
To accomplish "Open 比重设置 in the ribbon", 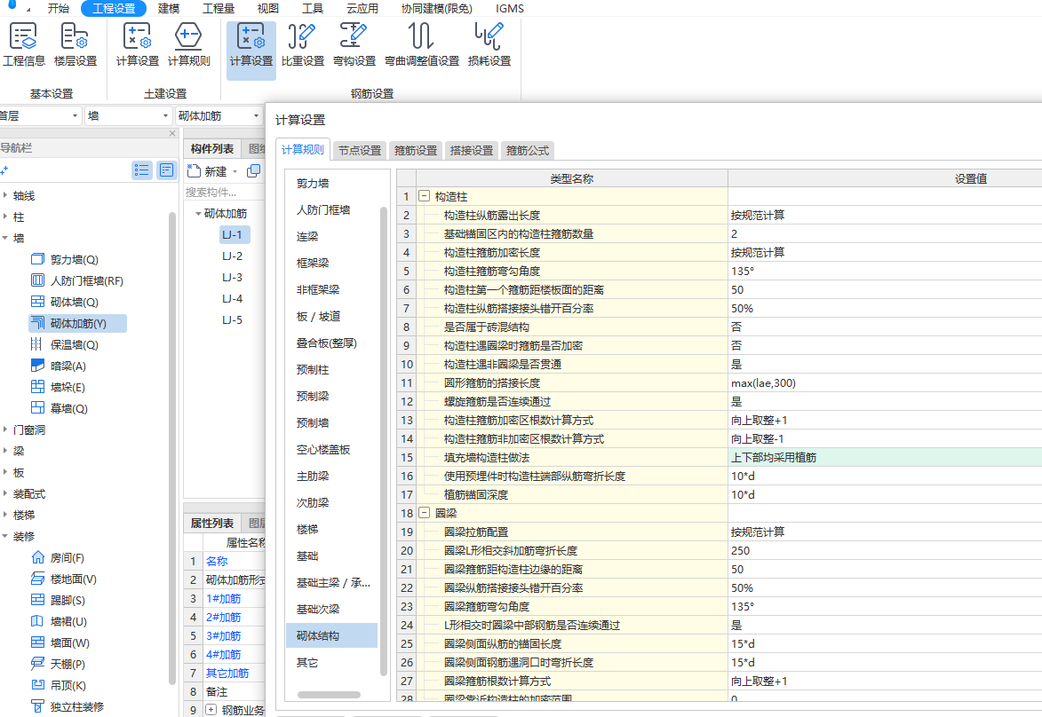I will coord(302,44).
